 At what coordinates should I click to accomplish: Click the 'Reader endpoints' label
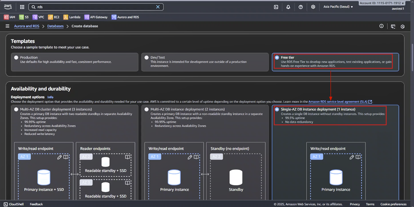(95, 149)
